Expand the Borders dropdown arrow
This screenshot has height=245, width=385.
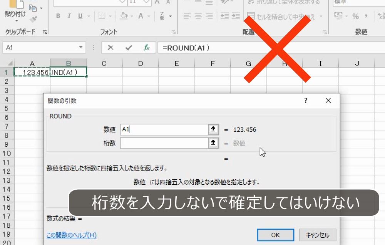coord(110,17)
